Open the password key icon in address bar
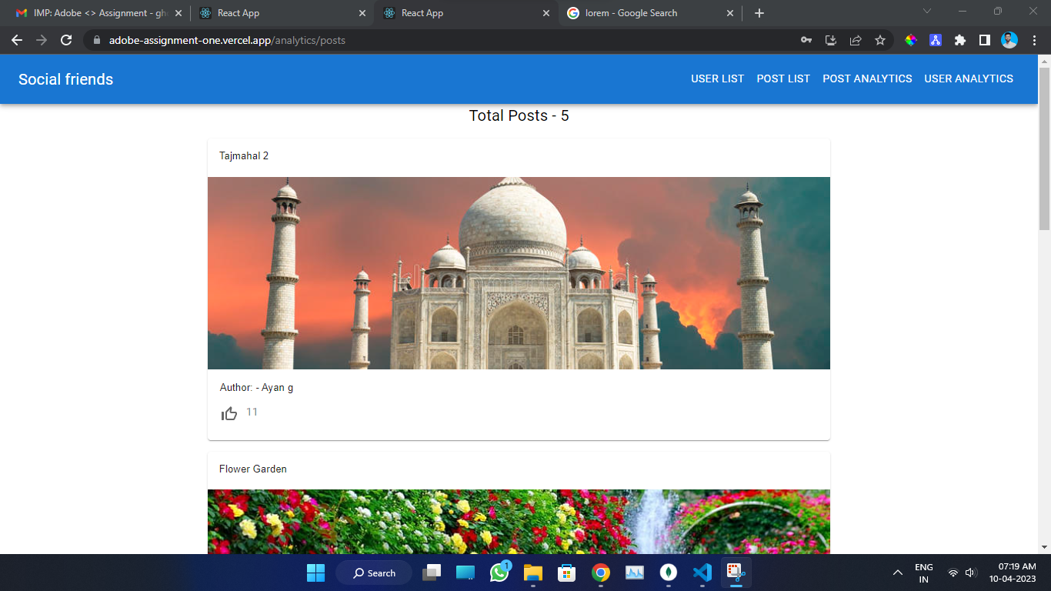1051x591 pixels. [x=806, y=40]
